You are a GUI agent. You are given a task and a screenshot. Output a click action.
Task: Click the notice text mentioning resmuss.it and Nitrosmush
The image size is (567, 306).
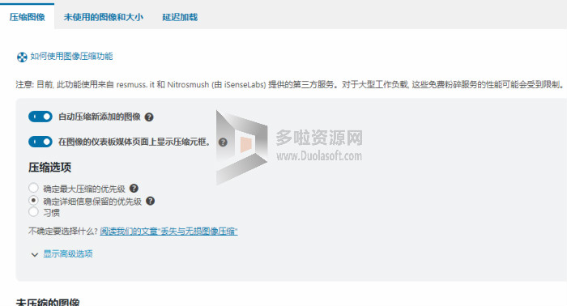point(290,84)
